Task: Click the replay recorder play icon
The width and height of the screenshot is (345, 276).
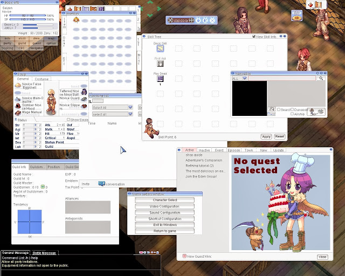Action: coord(198,20)
